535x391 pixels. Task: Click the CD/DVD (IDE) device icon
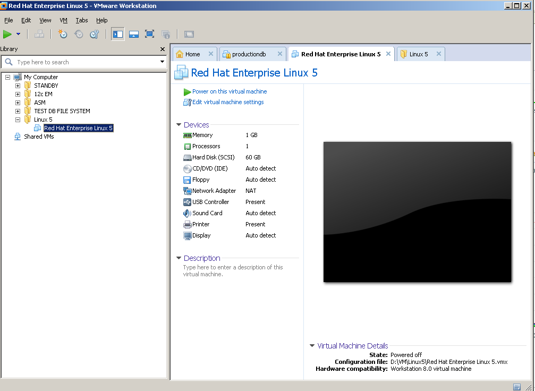(188, 168)
